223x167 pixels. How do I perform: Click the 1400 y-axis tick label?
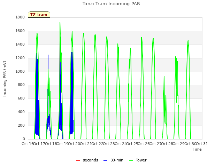[20, 44]
